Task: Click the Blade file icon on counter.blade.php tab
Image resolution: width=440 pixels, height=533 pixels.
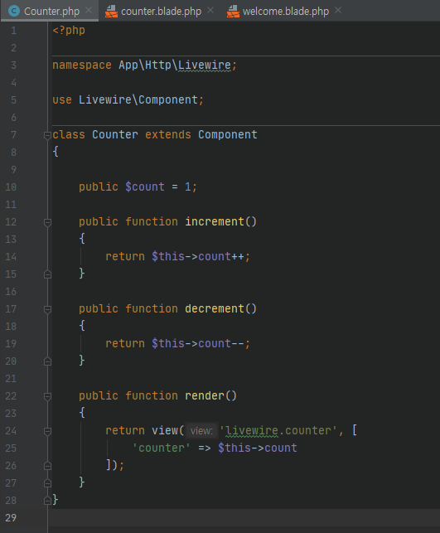Action: click(x=111, y=12)
